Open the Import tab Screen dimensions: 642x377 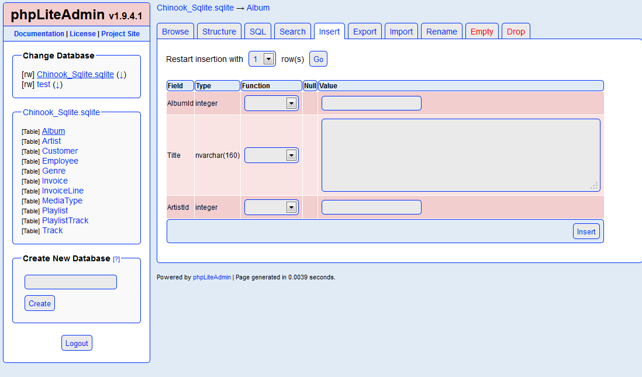click(401, 32)
